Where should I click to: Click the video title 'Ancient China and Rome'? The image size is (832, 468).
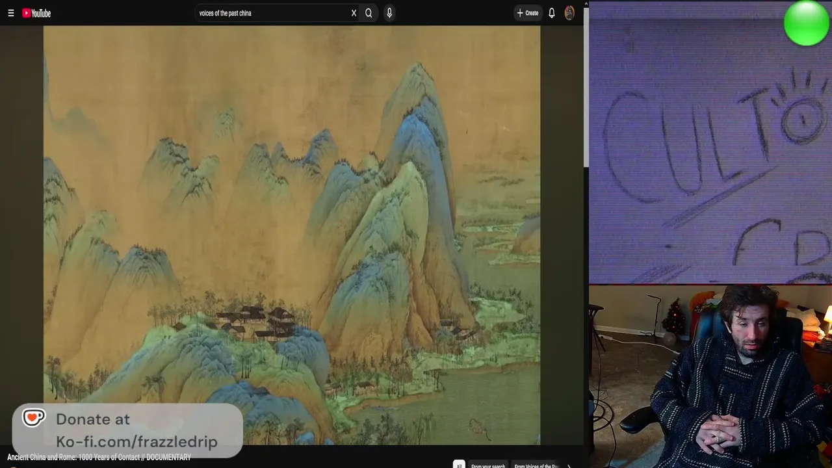[99, 458]
